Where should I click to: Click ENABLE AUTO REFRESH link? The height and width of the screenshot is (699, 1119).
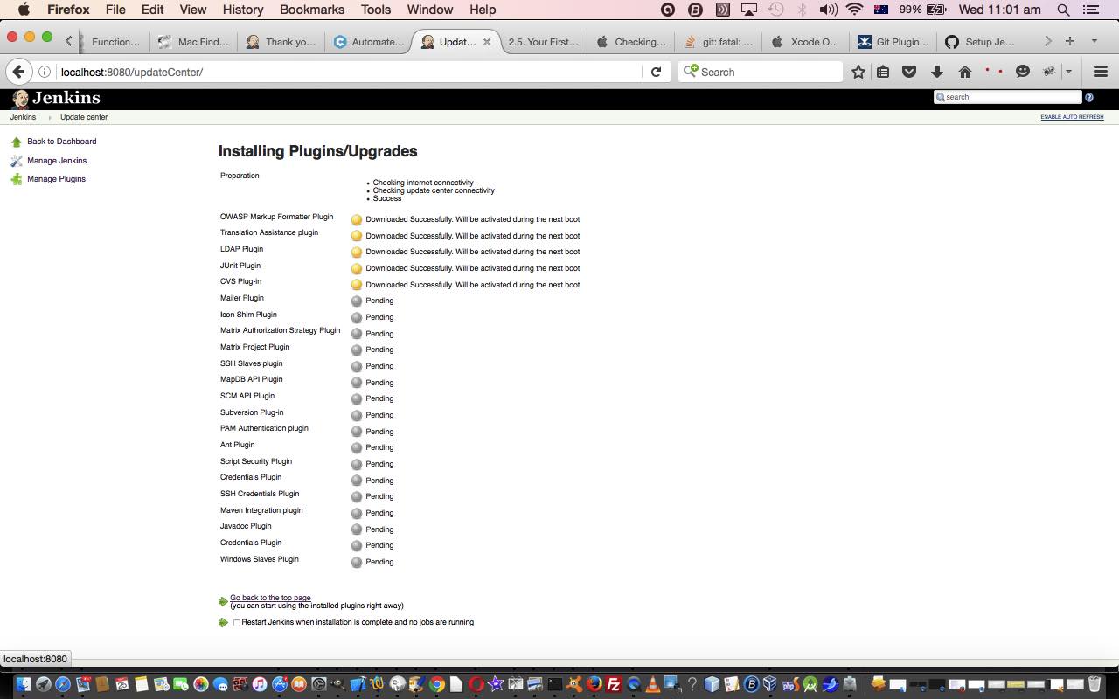coord(1072,117)
